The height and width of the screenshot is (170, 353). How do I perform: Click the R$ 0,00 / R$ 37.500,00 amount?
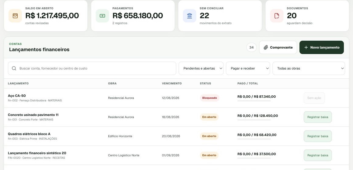[257, 154]
